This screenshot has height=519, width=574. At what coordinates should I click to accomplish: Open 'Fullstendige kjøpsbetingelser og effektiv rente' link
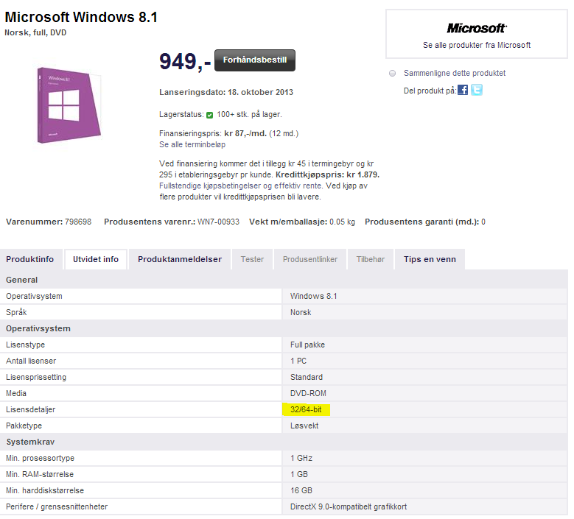coord(241,186)
